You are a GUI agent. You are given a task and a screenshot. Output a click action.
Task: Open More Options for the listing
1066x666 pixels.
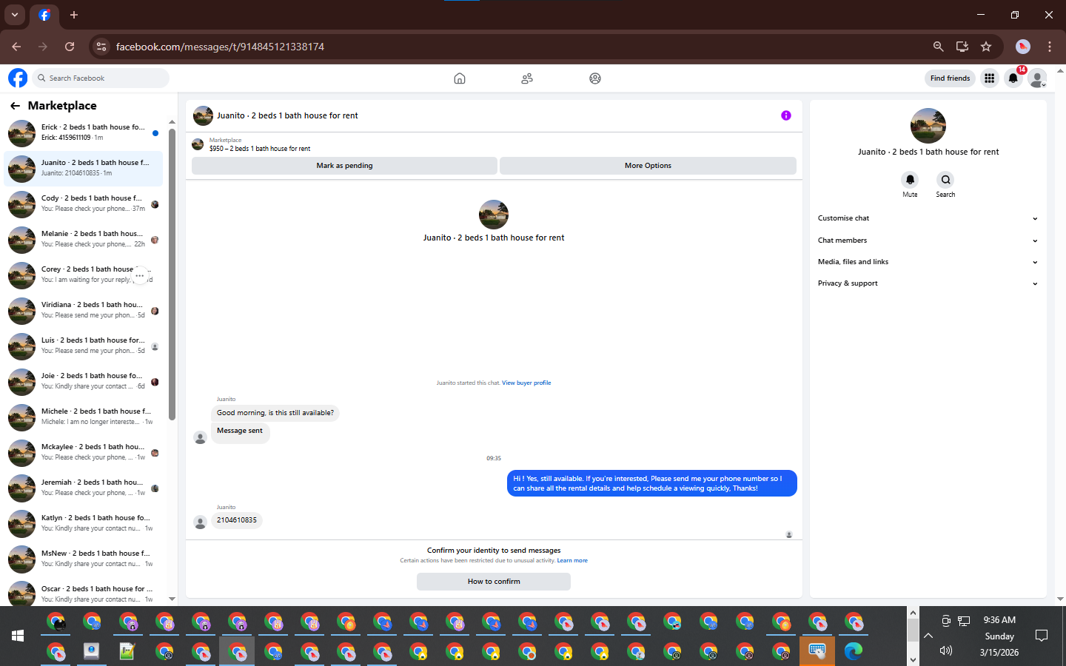pyautogui.click(x=648, y=166)
